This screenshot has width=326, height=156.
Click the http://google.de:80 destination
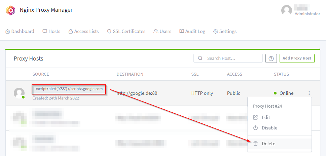(x=137, y=93)
